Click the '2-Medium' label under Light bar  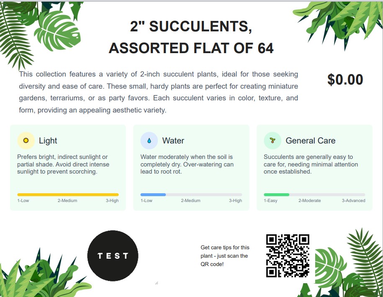[x=67, y=201]
